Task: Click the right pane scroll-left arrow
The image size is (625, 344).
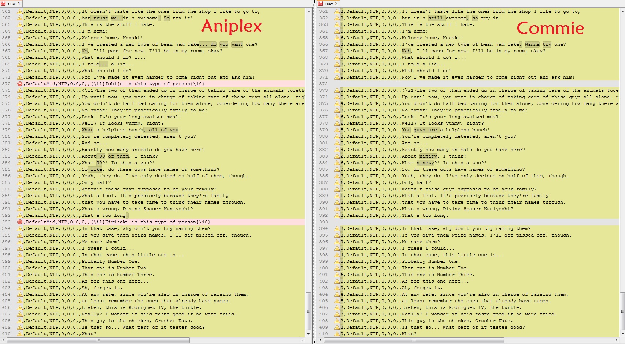Action: [320, 340]
